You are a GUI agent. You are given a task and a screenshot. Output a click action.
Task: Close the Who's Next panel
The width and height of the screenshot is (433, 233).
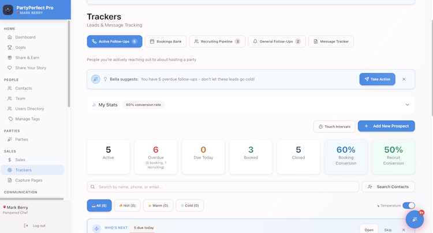[x=404, y=230]
